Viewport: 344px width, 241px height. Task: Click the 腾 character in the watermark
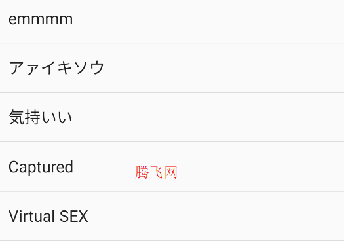(x=142, y=172)
